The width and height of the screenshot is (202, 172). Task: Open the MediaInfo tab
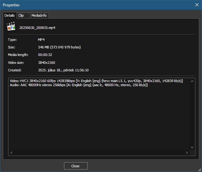coord(39,15)
